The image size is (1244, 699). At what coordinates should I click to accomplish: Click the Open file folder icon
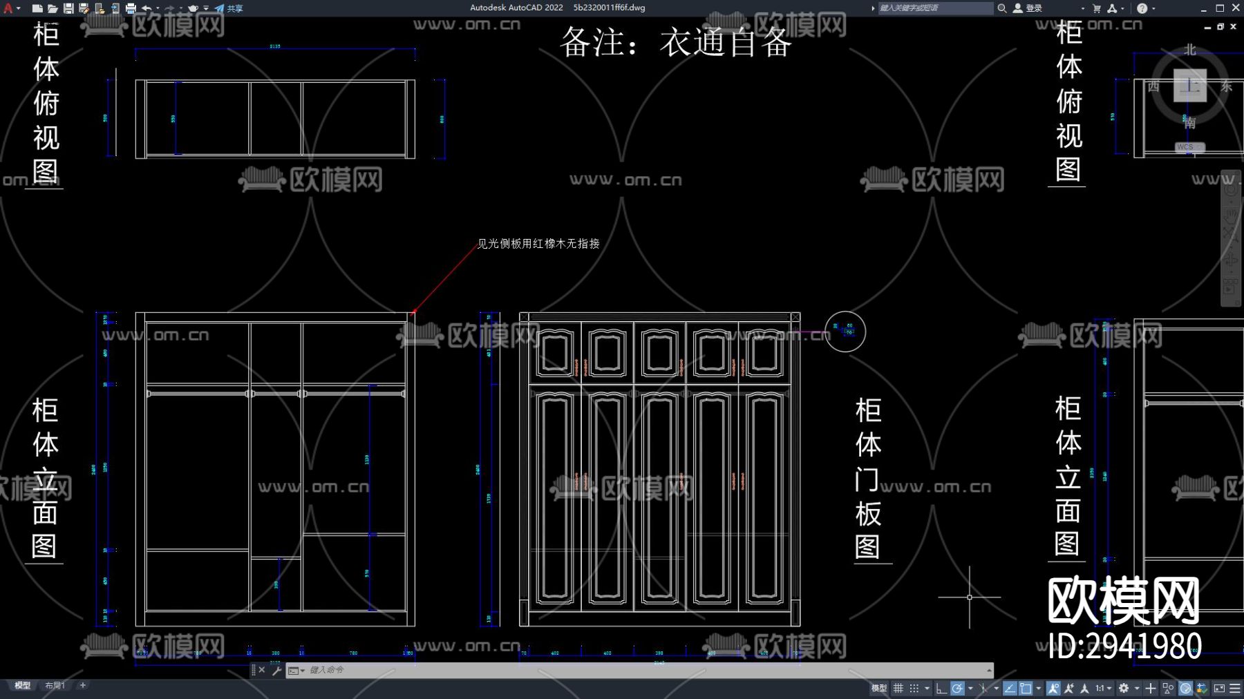53,8
